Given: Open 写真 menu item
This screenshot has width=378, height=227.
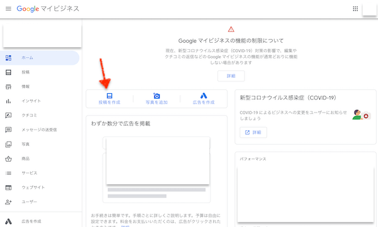Looking at the screenshot, I should (x=40, y=144).
